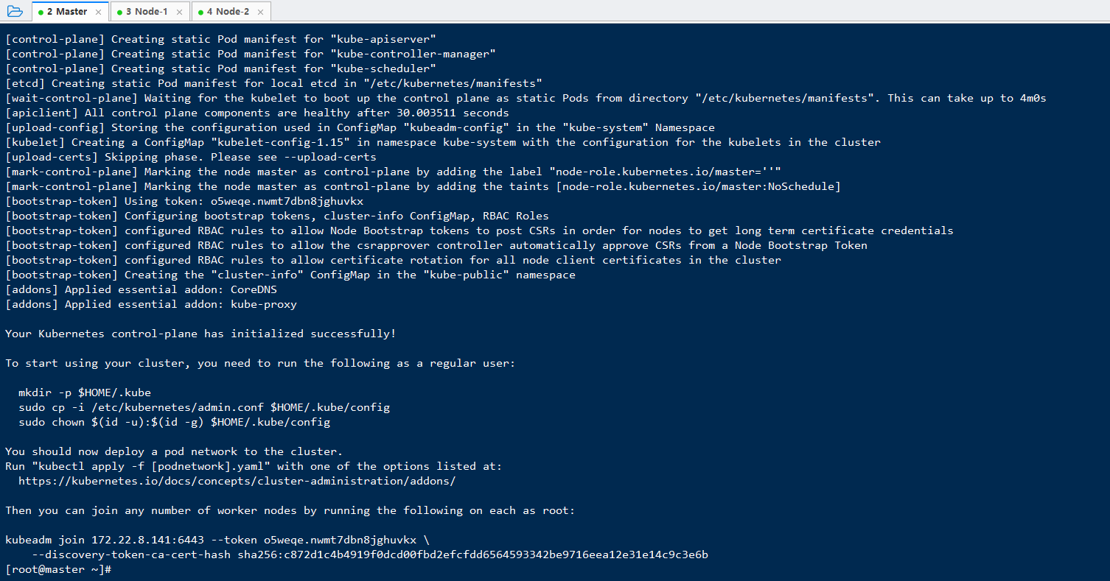
Task: Click the 'Applied essential addon: CoreDNS' line
Action: click(x=151, y=289)
